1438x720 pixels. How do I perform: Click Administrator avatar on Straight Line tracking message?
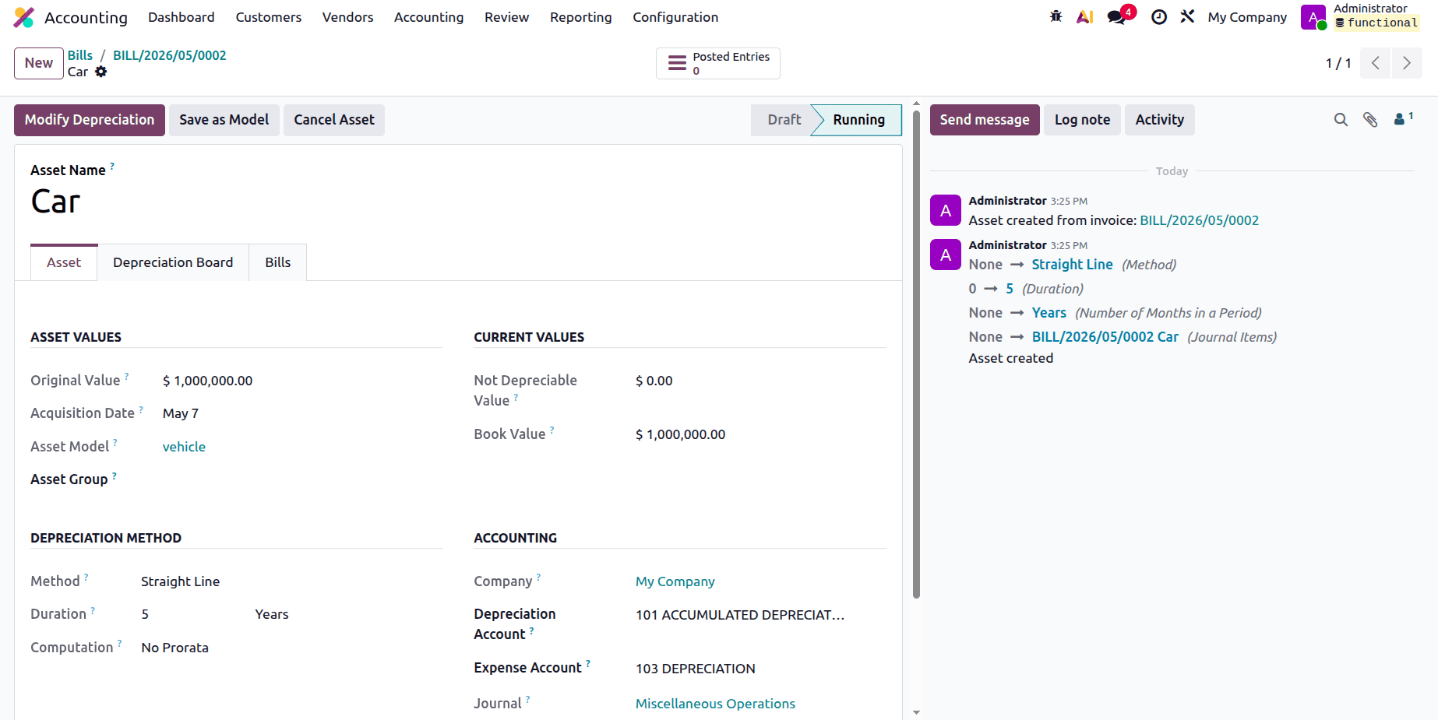point(946,255)
